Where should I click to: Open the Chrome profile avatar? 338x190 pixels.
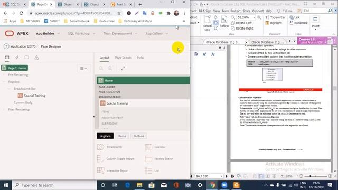176,13
